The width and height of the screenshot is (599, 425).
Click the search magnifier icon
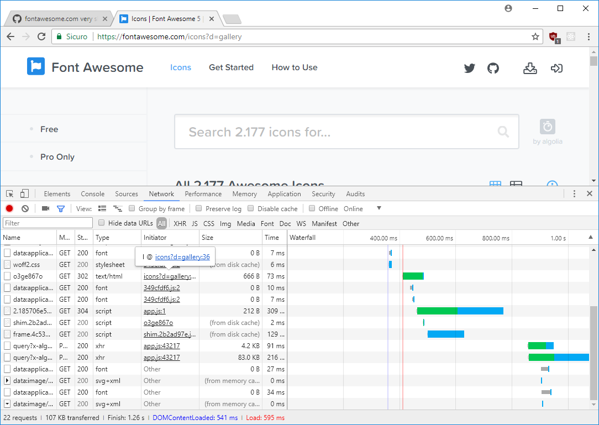pos(503,132)
